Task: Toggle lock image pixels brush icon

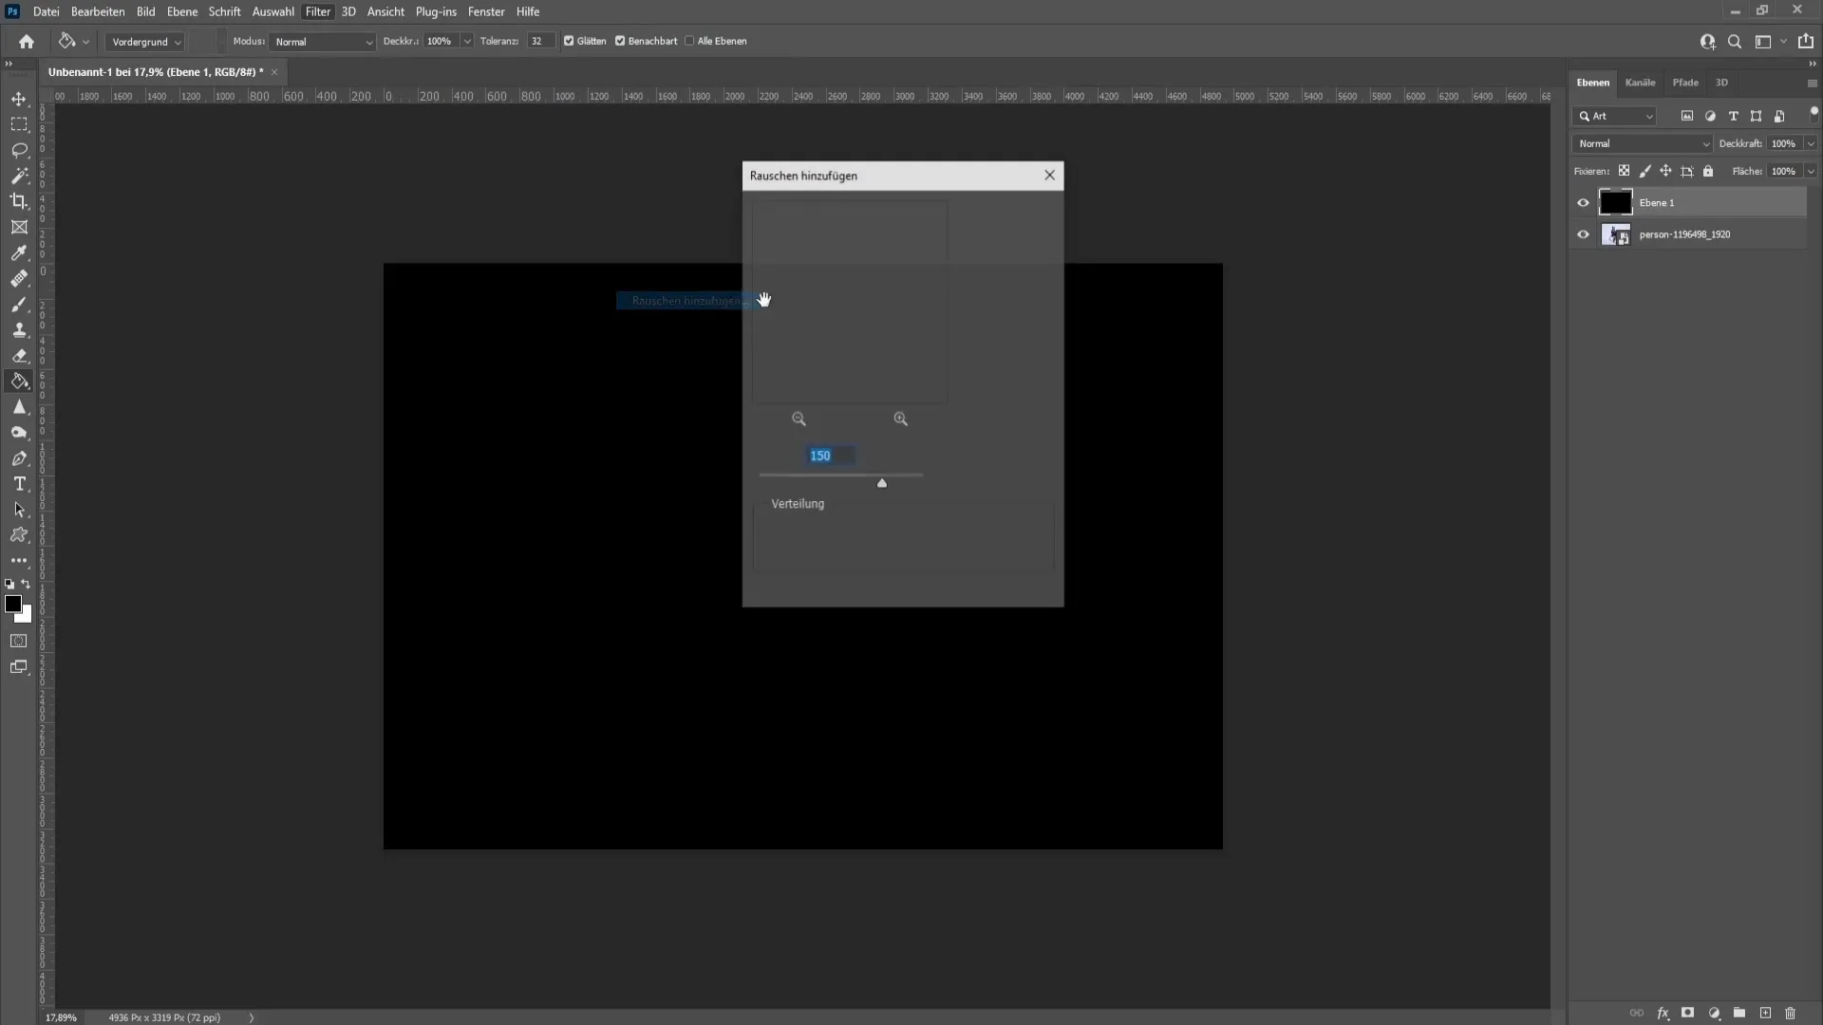Action: pyautogui.click(x=1644, y=171)
